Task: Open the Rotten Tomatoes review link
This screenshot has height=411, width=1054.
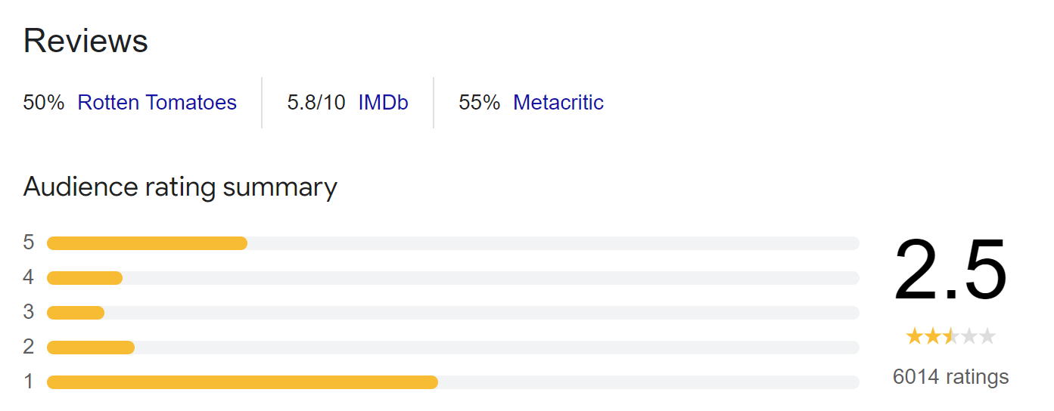Action: [x=157, y=103]
